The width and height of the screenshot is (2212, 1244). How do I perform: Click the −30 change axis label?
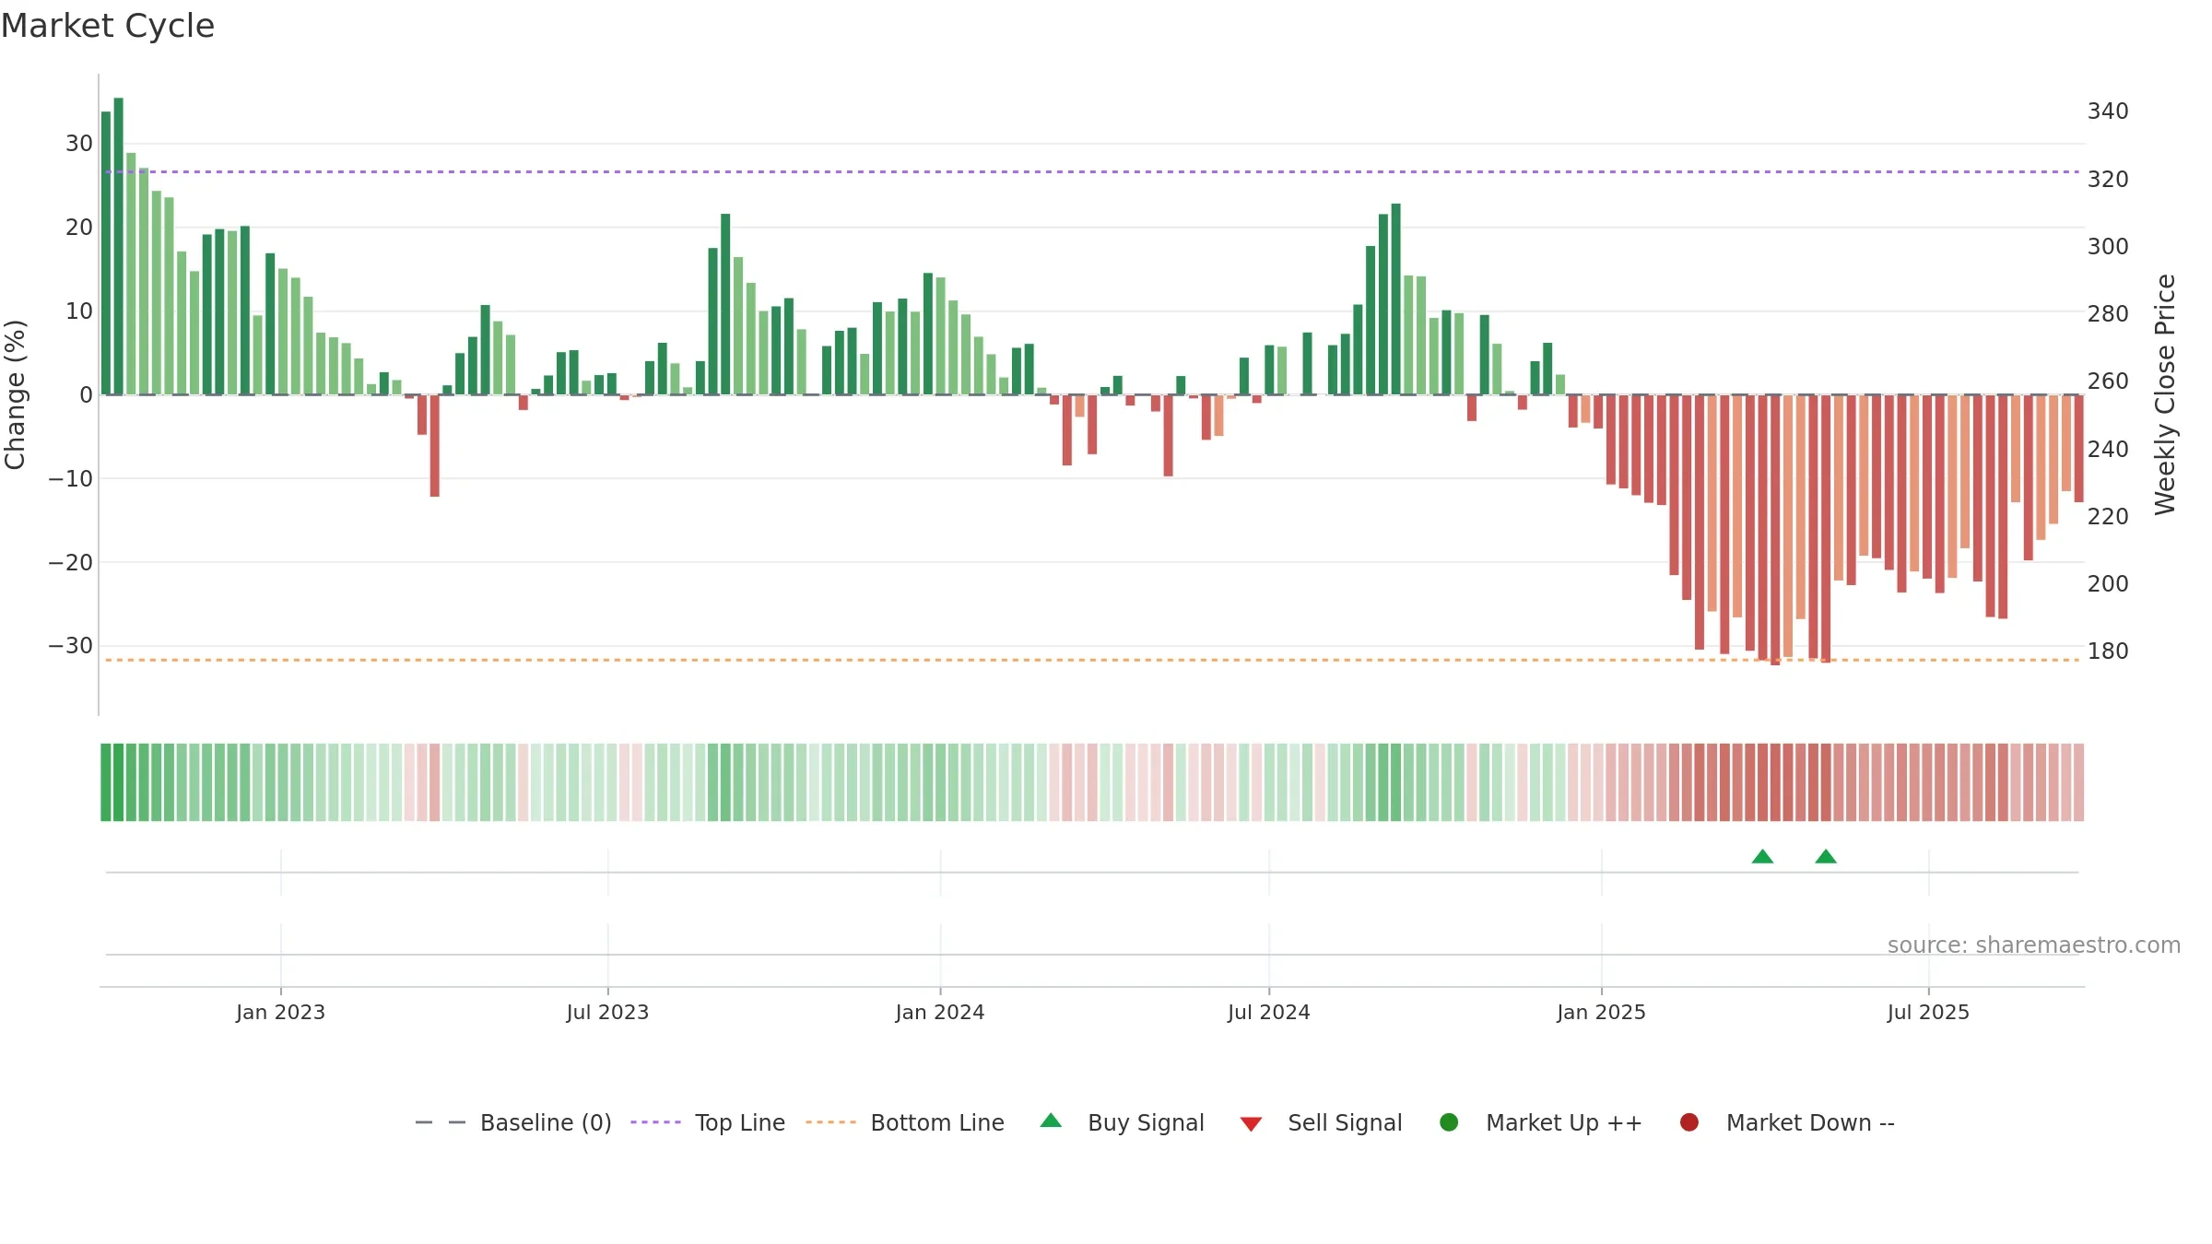[x=71, y=646]
